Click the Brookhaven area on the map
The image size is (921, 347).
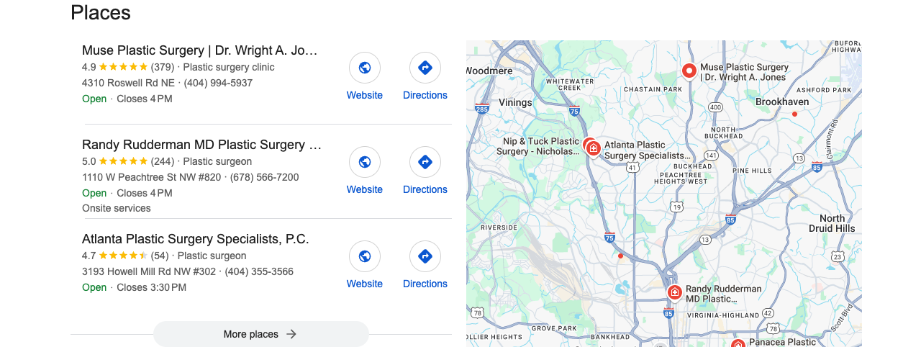click(782, 102)
